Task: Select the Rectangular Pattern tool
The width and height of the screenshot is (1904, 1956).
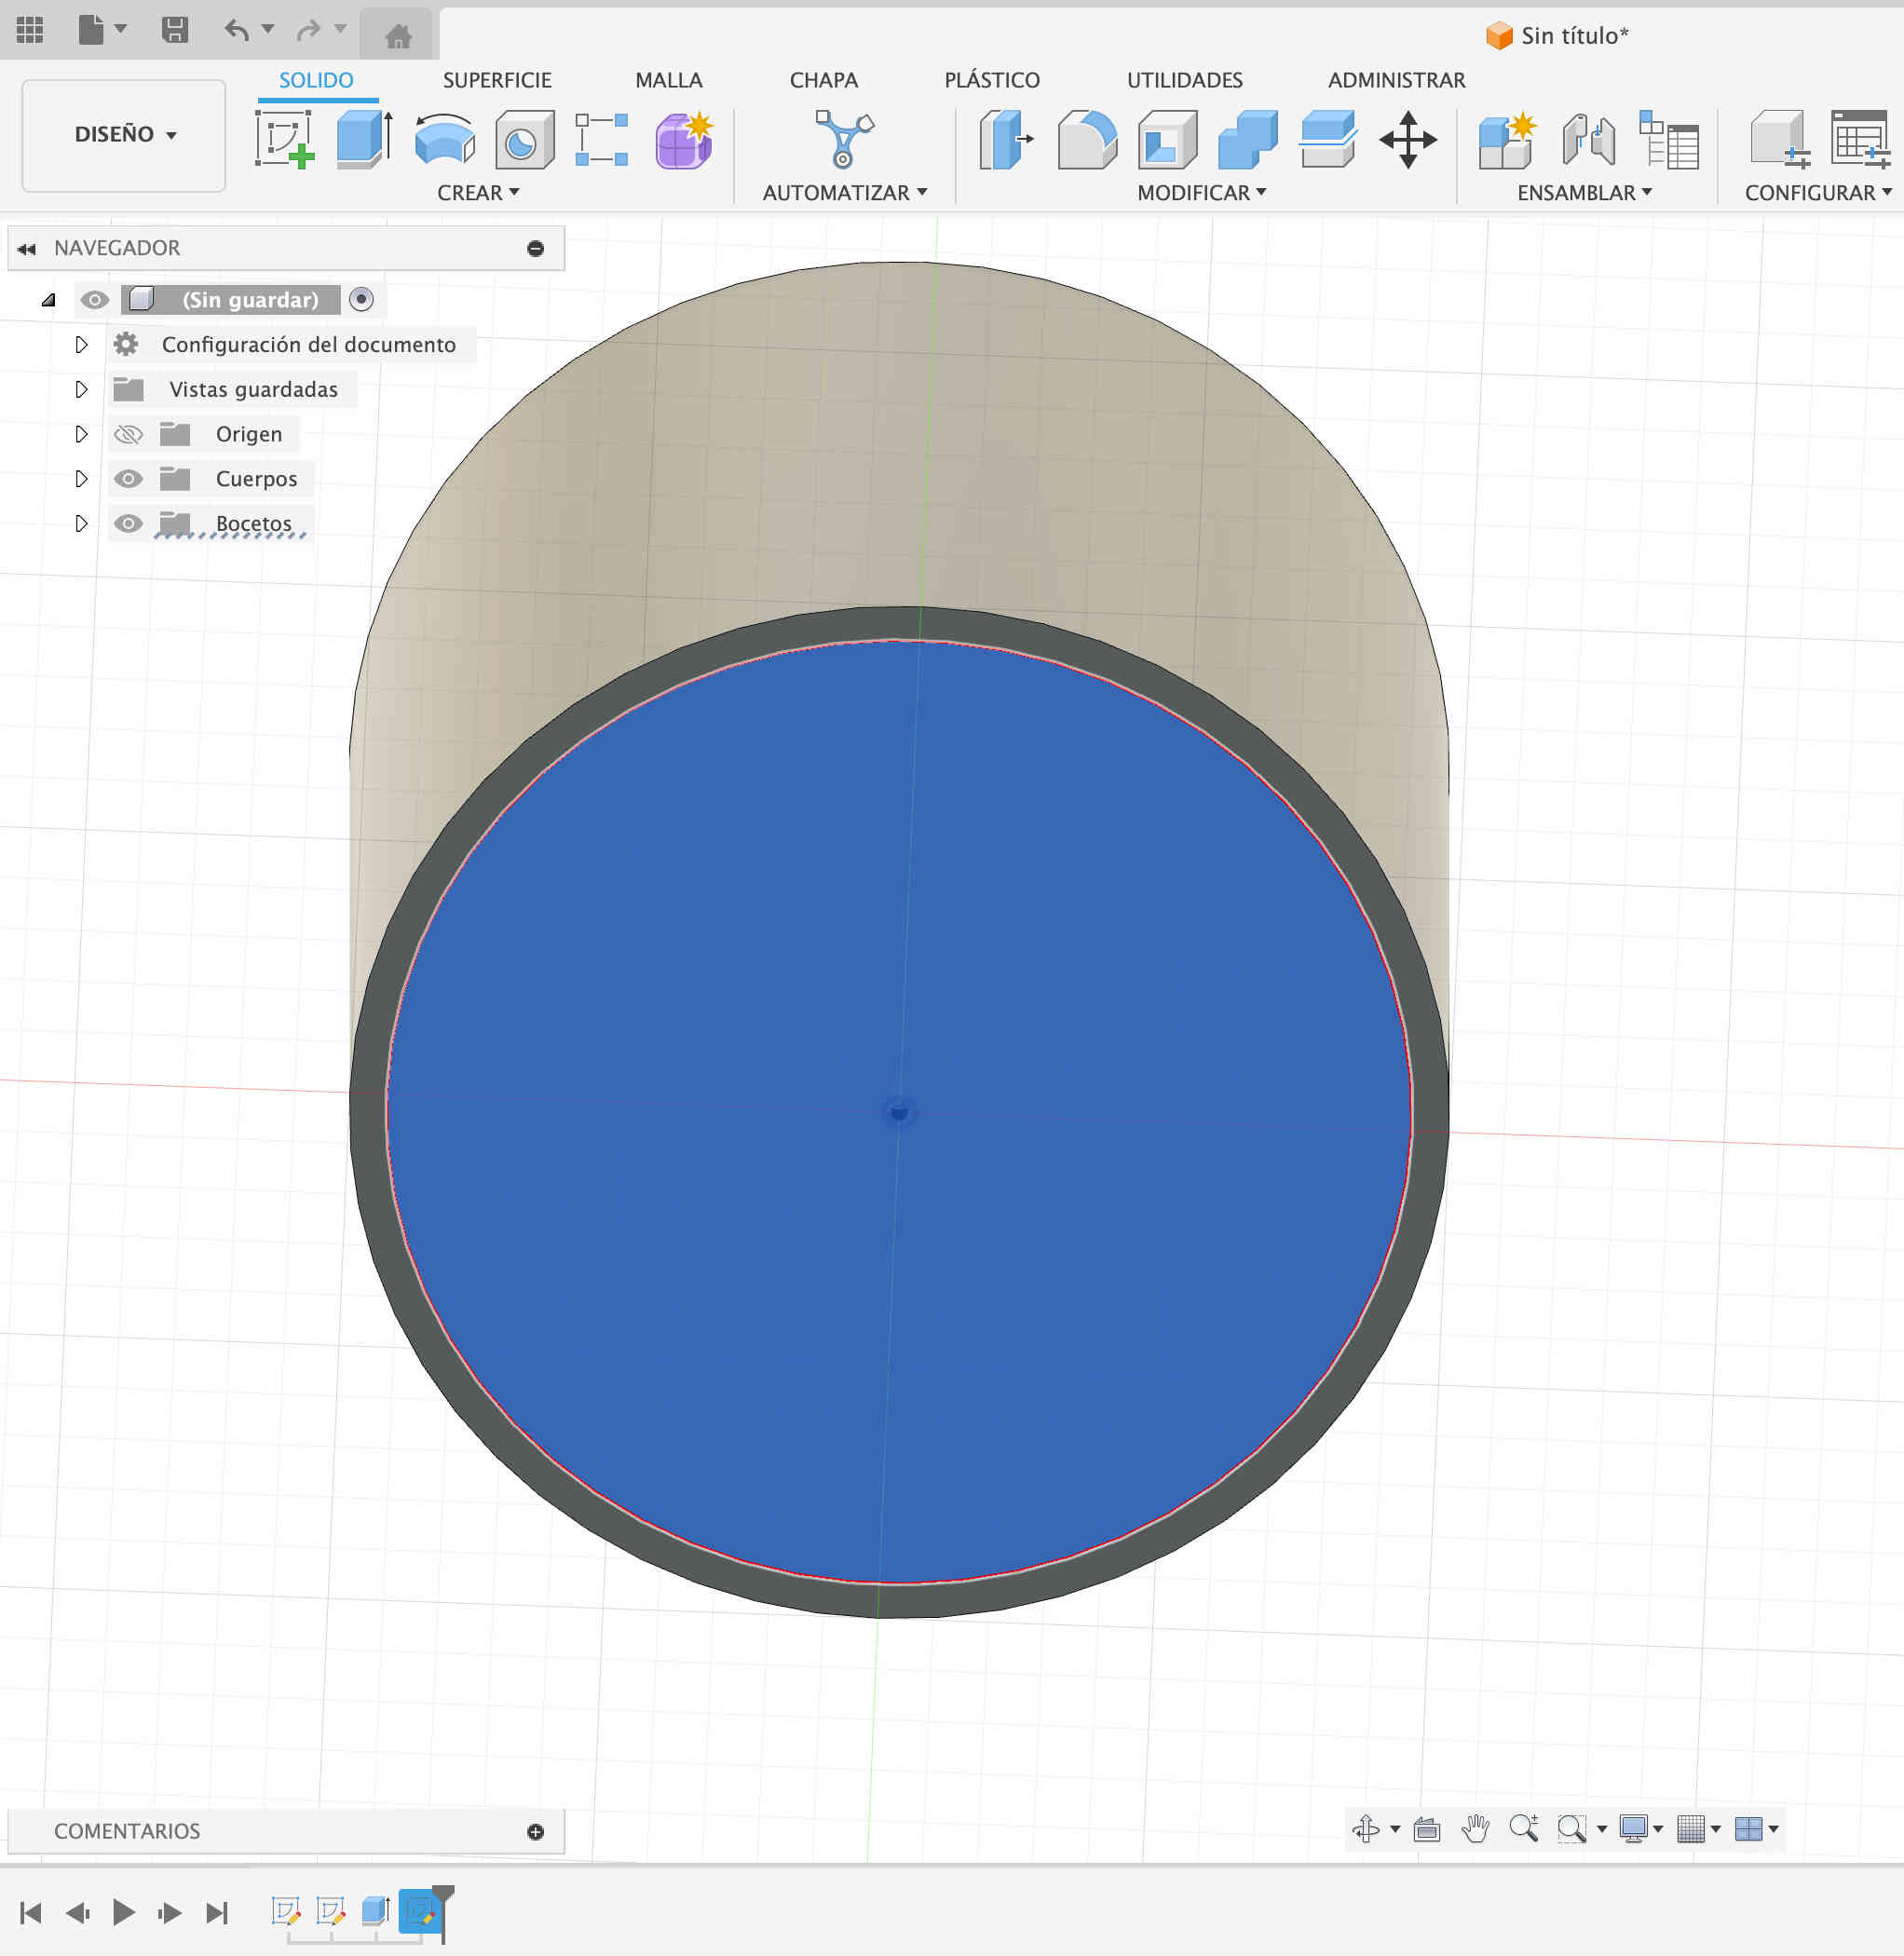Action: 602,139
